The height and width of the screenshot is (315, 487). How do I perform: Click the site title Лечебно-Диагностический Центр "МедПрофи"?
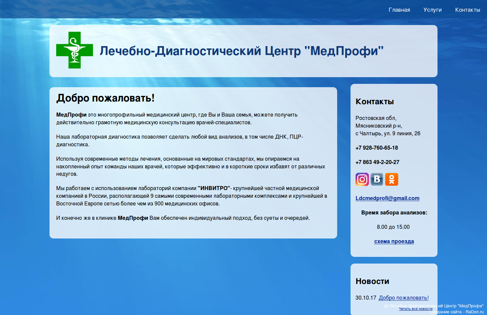[x=241, y=51]
